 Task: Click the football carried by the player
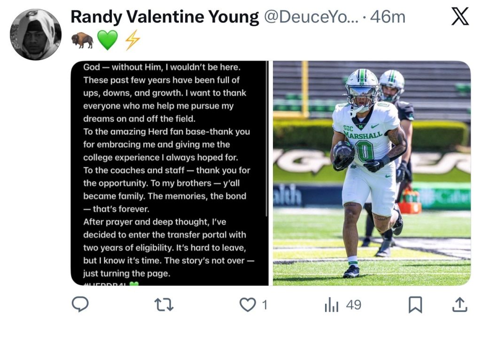click(x=344, y=153)
